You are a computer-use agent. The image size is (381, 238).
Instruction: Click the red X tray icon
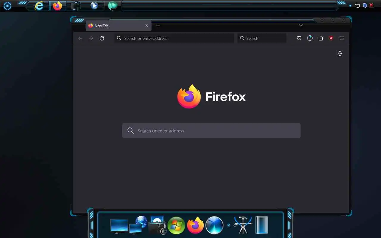point(371,5)
